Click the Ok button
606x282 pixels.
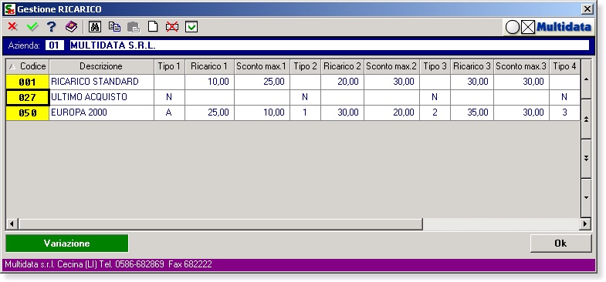(560, 243)
